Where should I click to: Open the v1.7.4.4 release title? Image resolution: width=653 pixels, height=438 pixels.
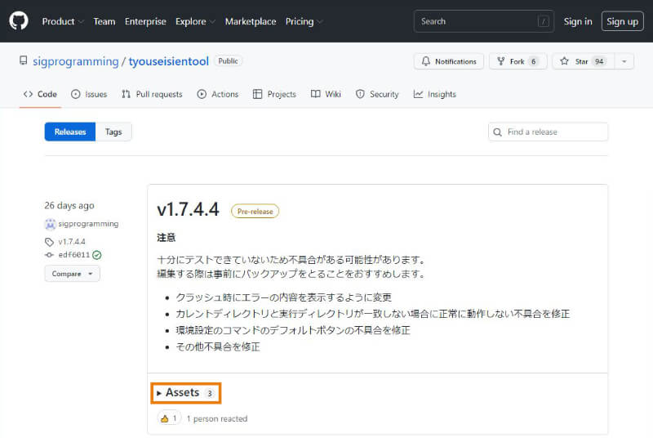tap(188, 210)
